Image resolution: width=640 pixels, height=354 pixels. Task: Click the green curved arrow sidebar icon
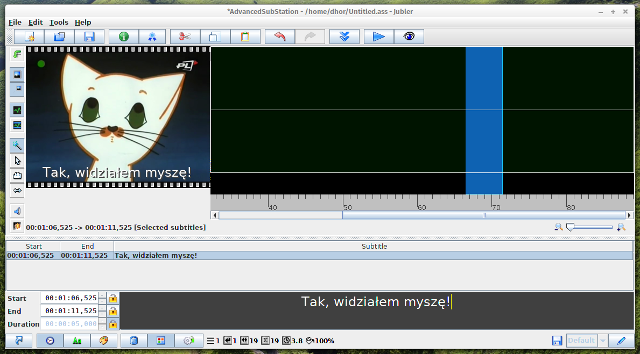coord(17,54)
